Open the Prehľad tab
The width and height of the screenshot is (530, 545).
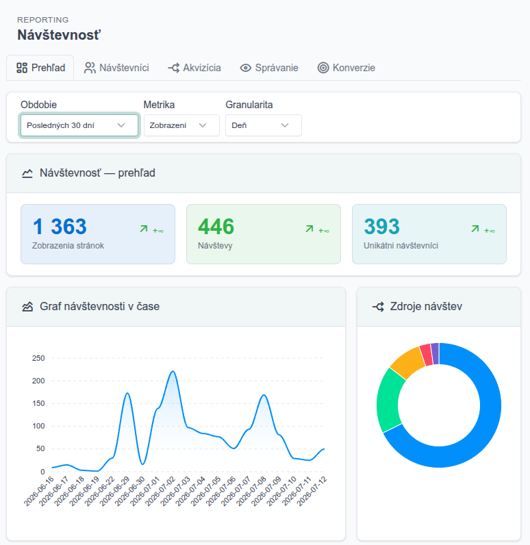[40, 68]
